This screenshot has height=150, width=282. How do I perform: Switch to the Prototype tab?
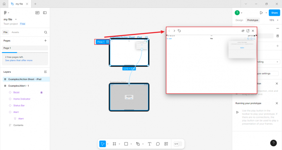point(253,20)
